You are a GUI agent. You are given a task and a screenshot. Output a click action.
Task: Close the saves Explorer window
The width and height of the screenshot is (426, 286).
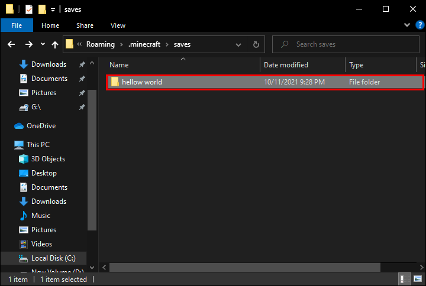[412, 9]
